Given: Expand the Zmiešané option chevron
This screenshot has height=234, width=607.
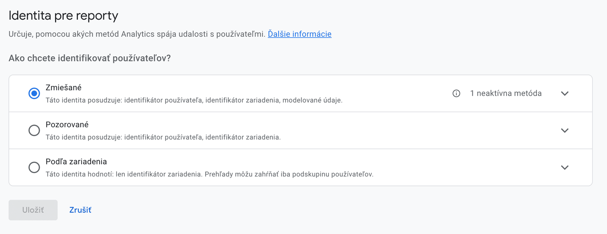Looking at the screenshot, I should (x=565, y=94).
